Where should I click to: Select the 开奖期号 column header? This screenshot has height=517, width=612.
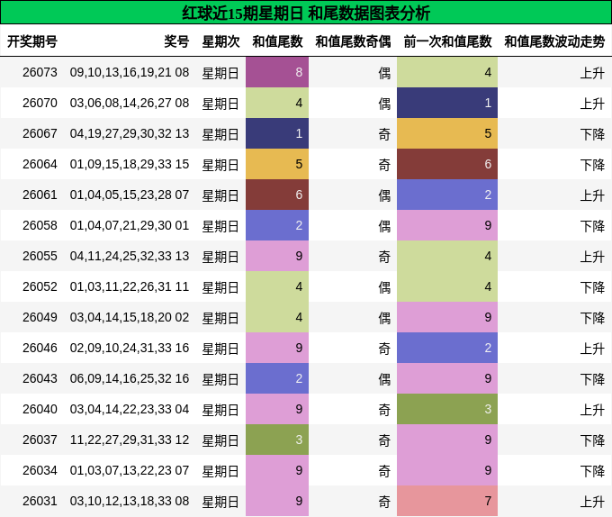[x=32, y=41]
